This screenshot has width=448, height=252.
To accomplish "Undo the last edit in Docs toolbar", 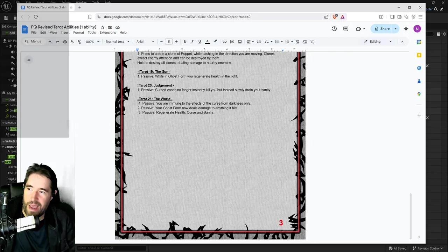I will pyautogui.click(x=50, y=42).
